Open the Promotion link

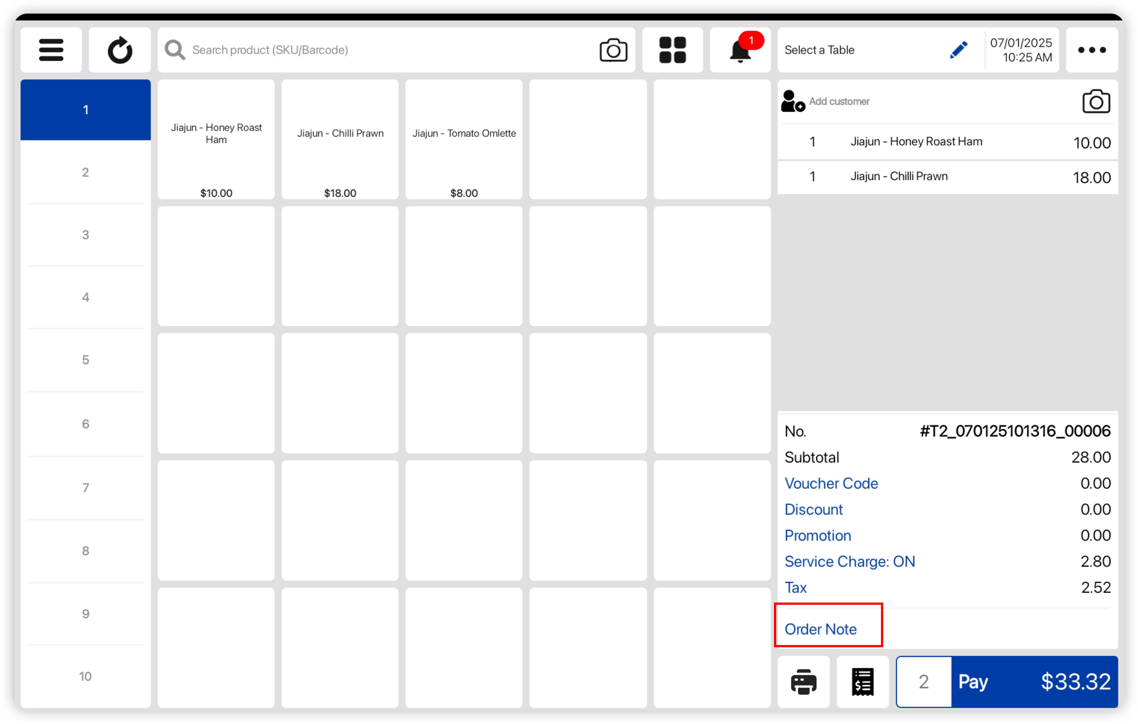coord(817,535)
